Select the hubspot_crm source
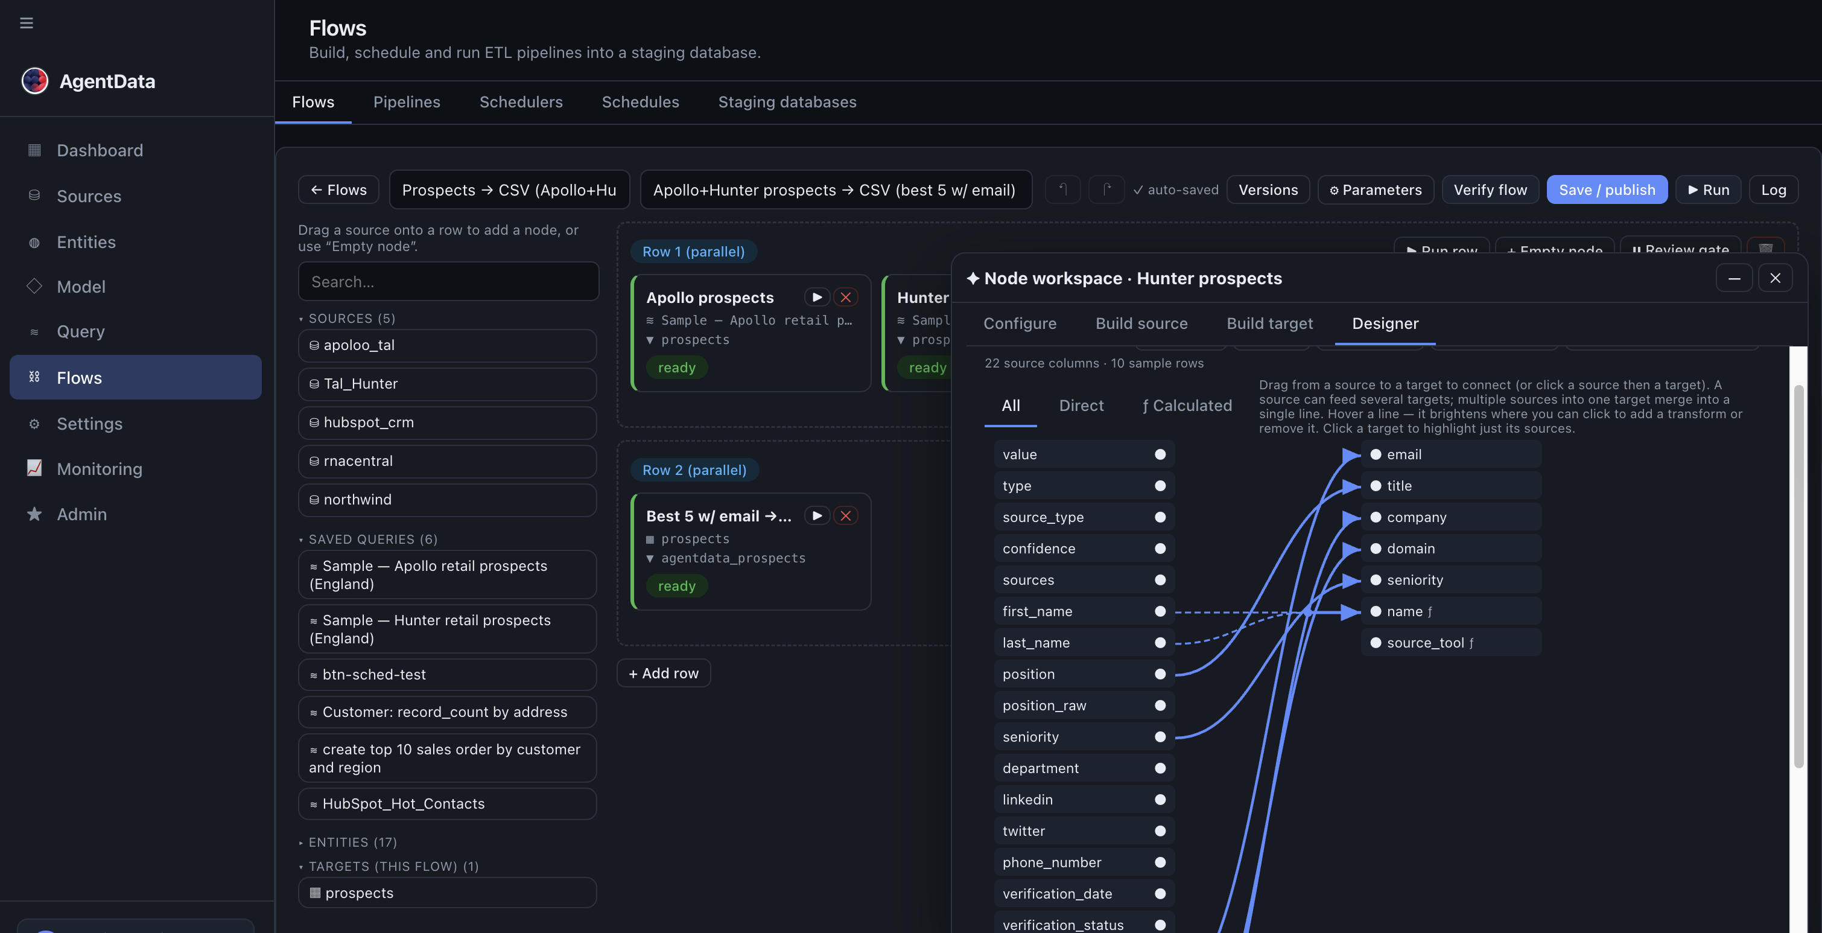This screenshot has width=1822, height=933. [447, 422]
